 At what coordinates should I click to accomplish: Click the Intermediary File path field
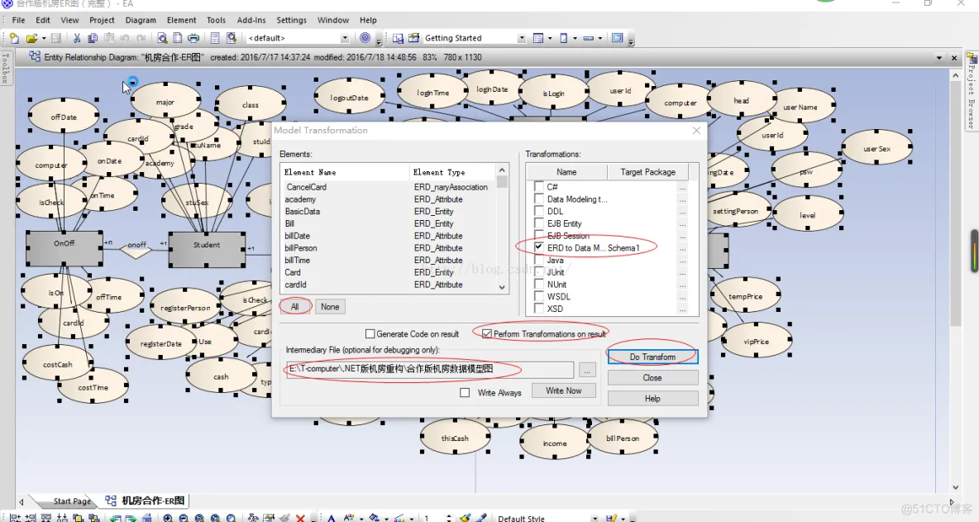point(430,369)
